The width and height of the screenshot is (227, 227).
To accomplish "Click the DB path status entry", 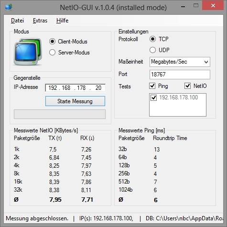I will (x=184, y=218).
